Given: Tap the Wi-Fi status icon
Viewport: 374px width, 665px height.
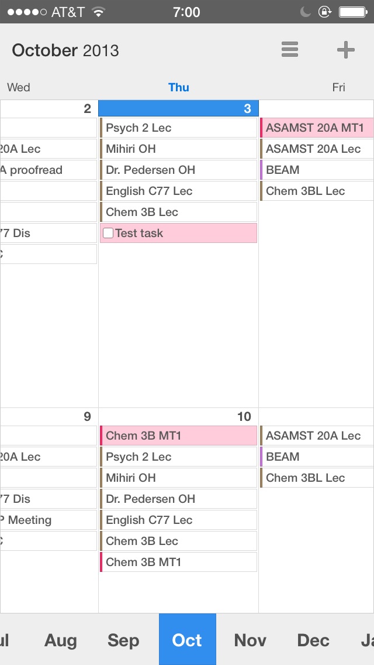Looking at the screenshot, I should coord(98,12).
